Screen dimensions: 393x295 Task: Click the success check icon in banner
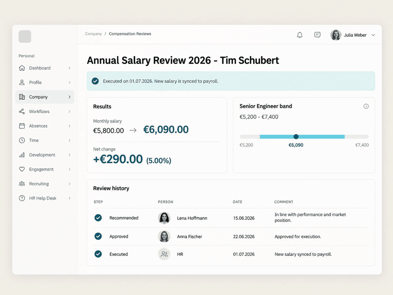[95, 81]
